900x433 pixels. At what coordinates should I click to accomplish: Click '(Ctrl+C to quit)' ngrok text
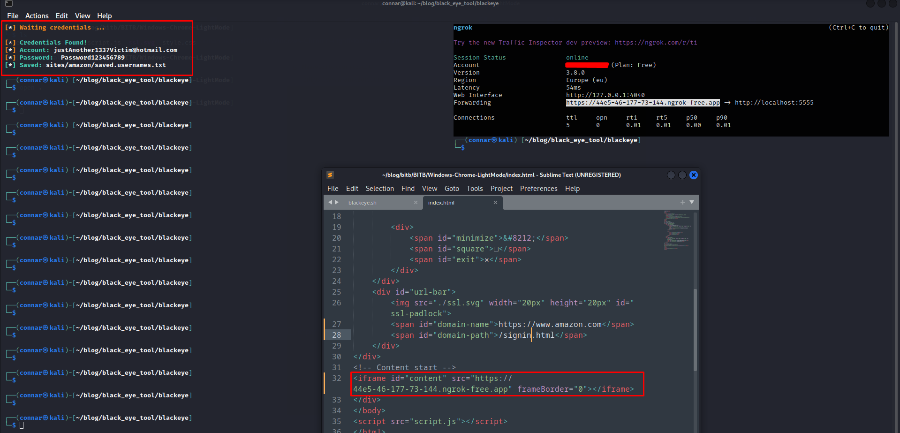click(858, 28)
